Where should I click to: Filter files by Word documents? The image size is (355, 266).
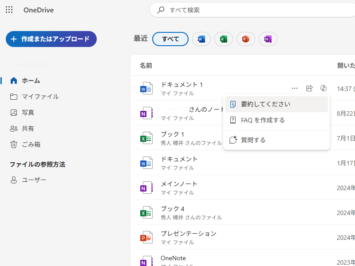[201, 39]
